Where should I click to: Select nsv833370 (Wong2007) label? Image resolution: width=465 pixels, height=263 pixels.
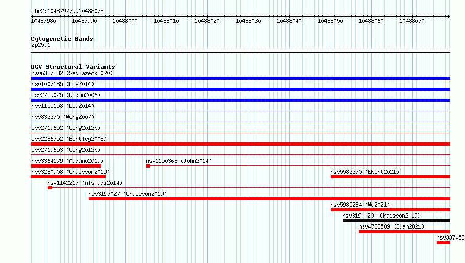click(x=63, y=117)
